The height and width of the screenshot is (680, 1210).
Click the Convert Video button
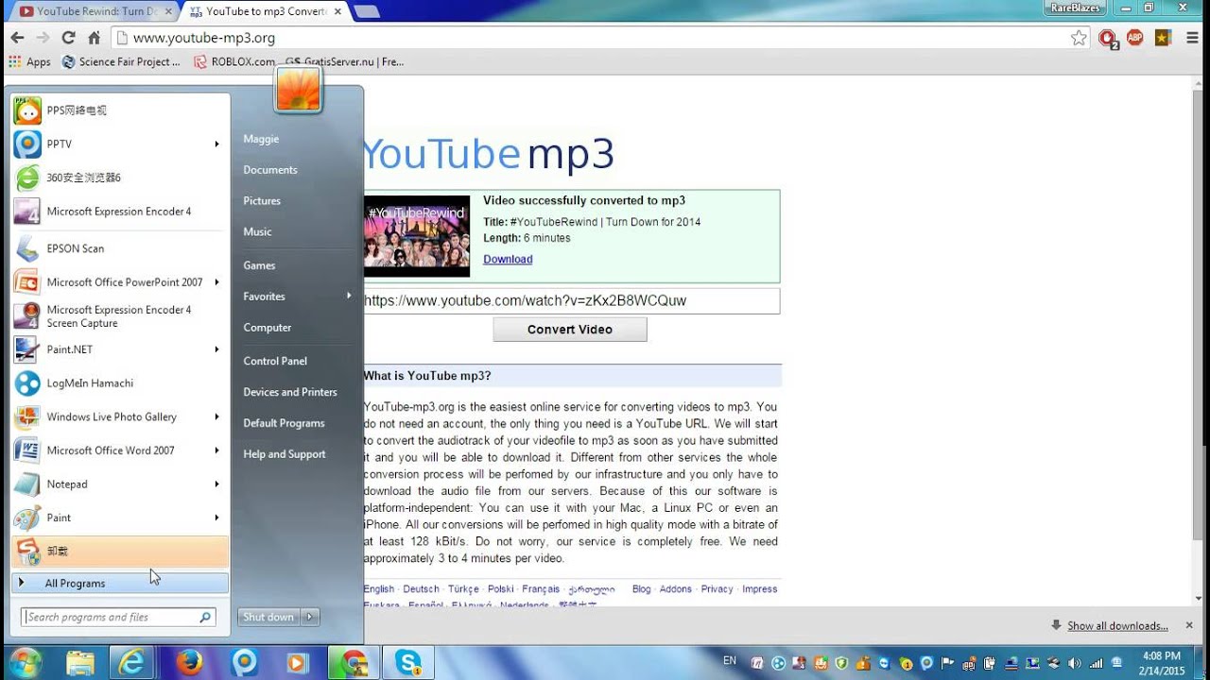coord(570,330)
